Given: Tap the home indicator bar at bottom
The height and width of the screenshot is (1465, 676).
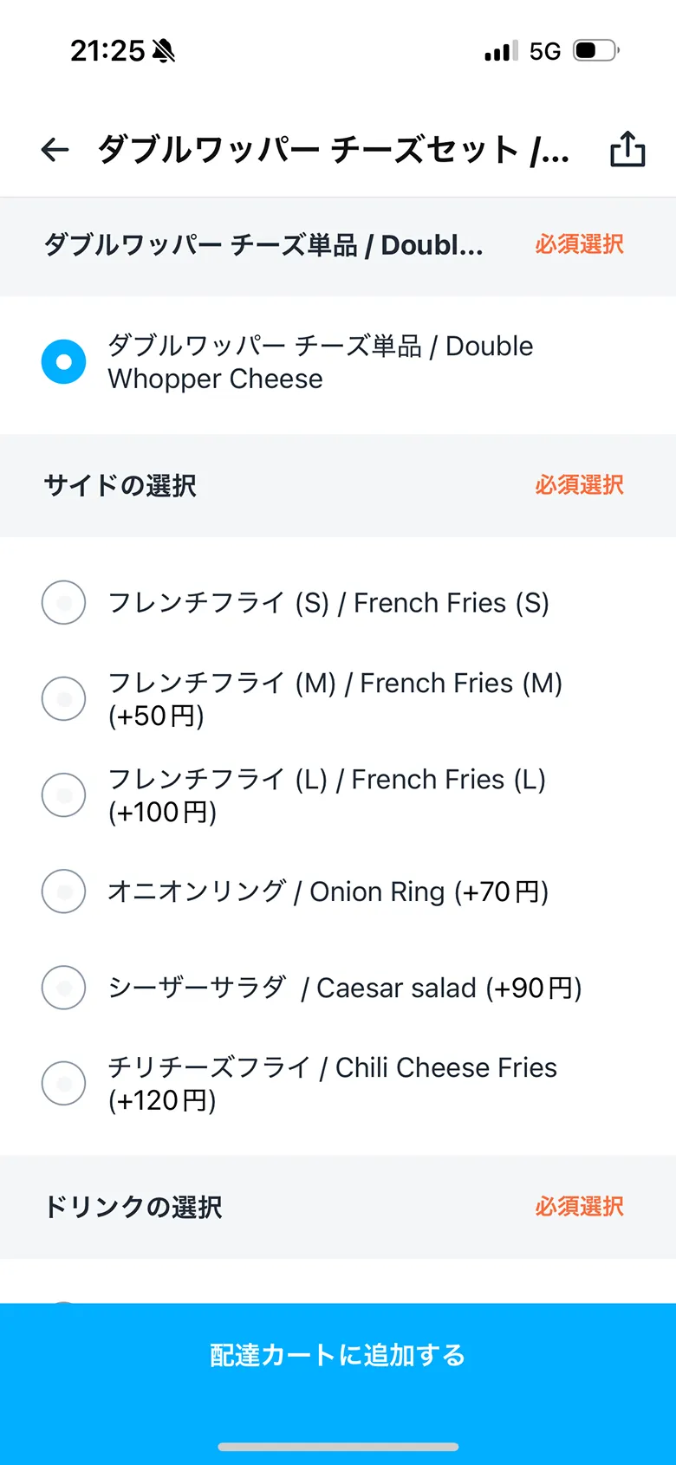Looking at the screenshot, I should click(x=338, y=1447).
